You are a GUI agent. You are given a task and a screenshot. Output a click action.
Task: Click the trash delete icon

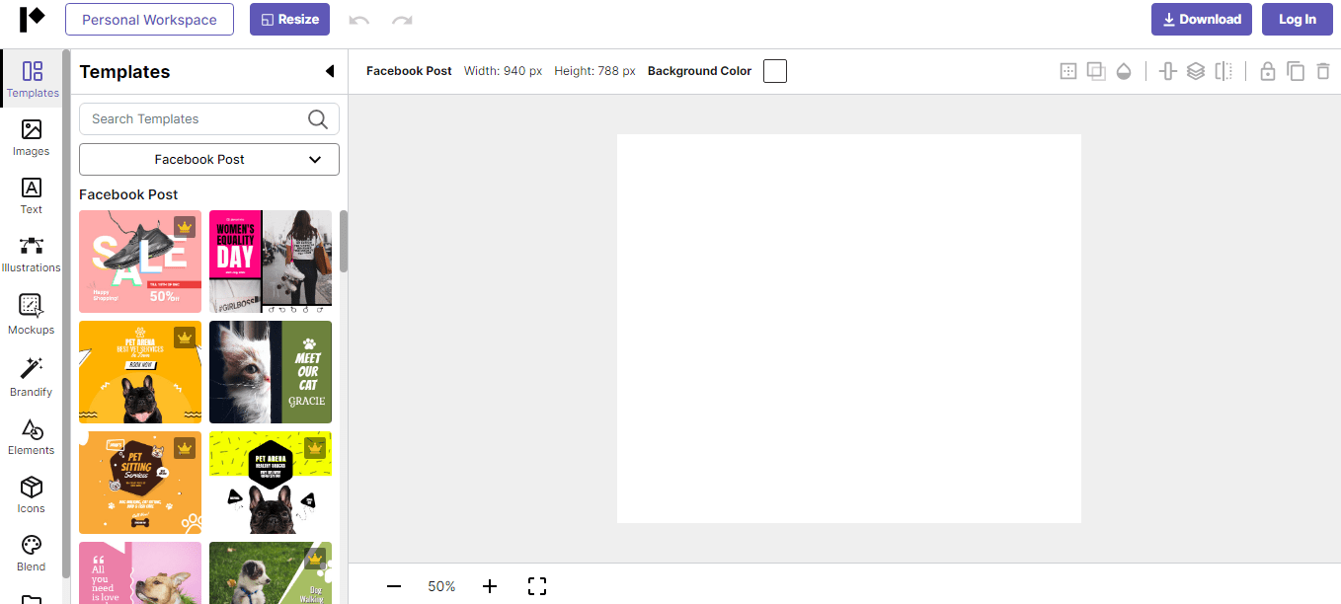[1323, 71]
